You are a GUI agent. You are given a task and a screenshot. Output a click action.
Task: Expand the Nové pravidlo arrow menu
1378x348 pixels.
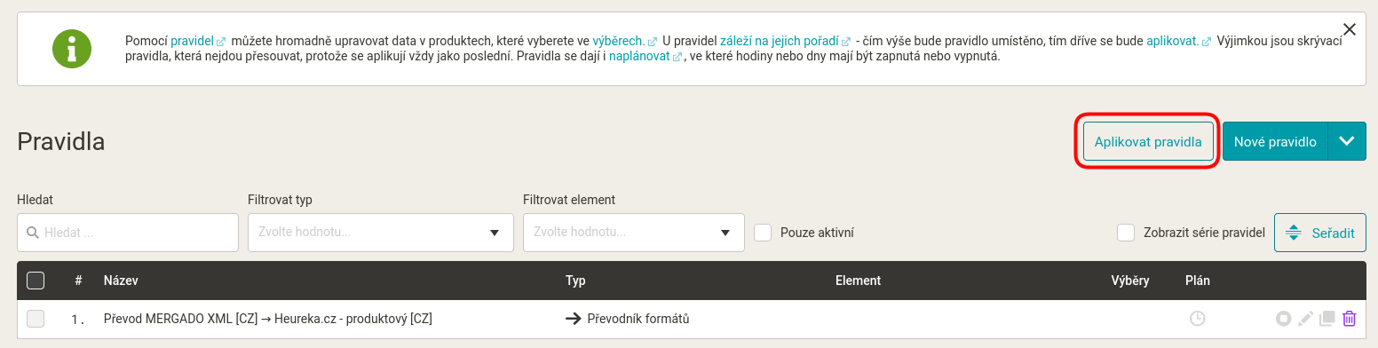click(1347, 141)
